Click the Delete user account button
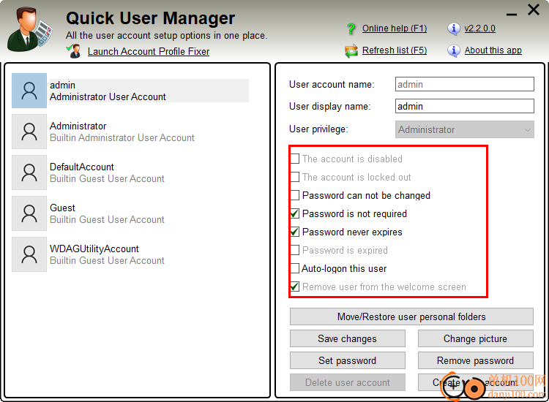 click(347, 382)
